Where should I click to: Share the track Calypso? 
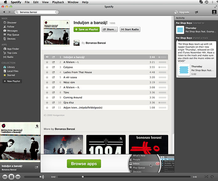tap(53, 67)
